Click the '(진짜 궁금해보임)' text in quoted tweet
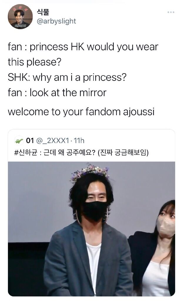 pyautogui.click(x=123, y=153)
